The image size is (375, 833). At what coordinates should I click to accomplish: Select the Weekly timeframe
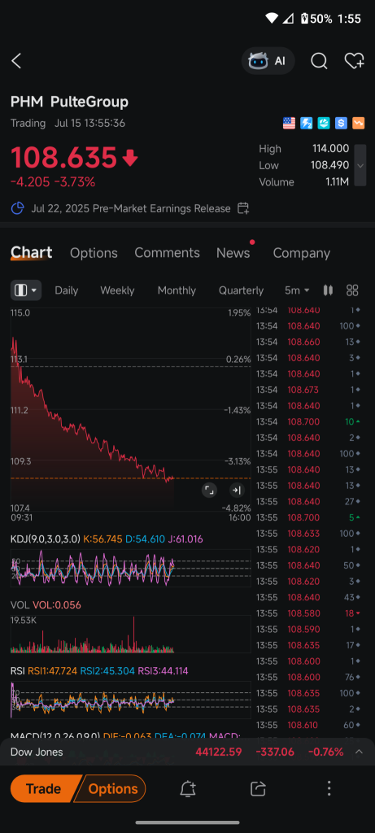click(117, 290)
